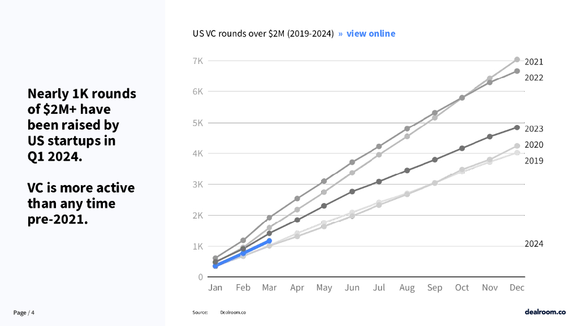
Task: Click the Jun label on the x-axis
Action: 352,288
